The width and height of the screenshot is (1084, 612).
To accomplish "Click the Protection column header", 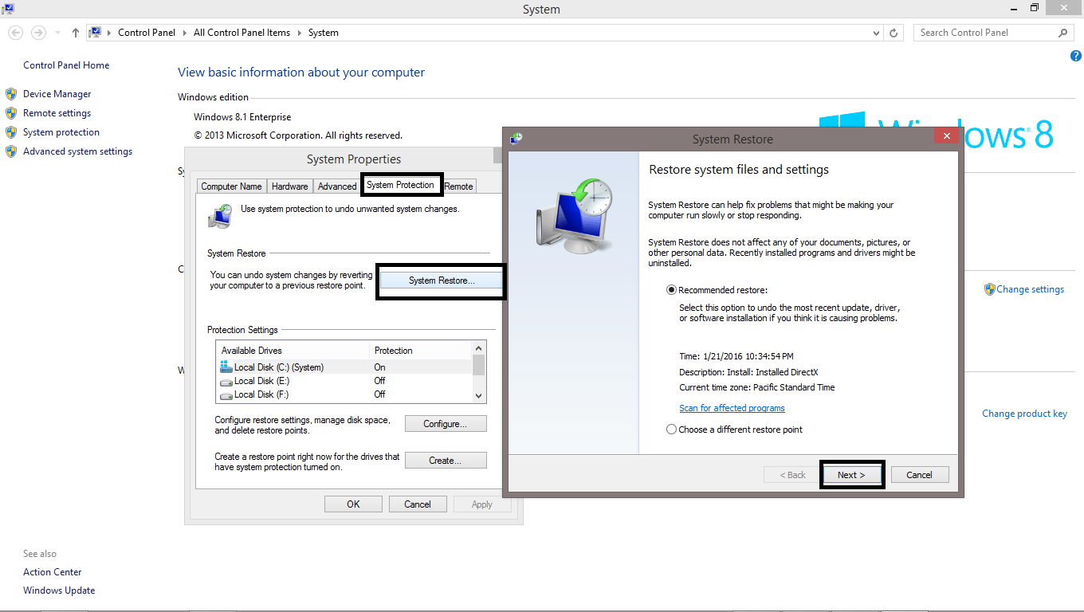I will [421, 351].
